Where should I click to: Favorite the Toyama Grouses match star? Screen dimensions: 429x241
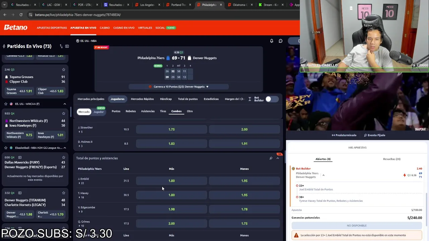click(x=64, y=70)
